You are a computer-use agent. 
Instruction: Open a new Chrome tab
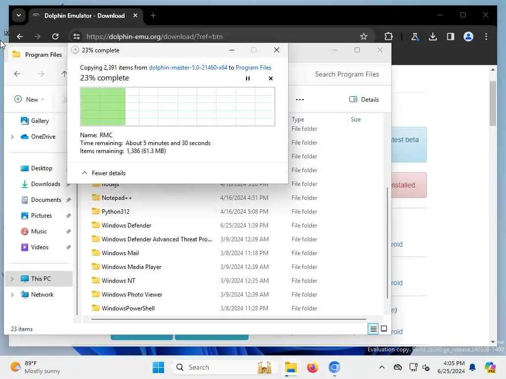tap(153, 15)
